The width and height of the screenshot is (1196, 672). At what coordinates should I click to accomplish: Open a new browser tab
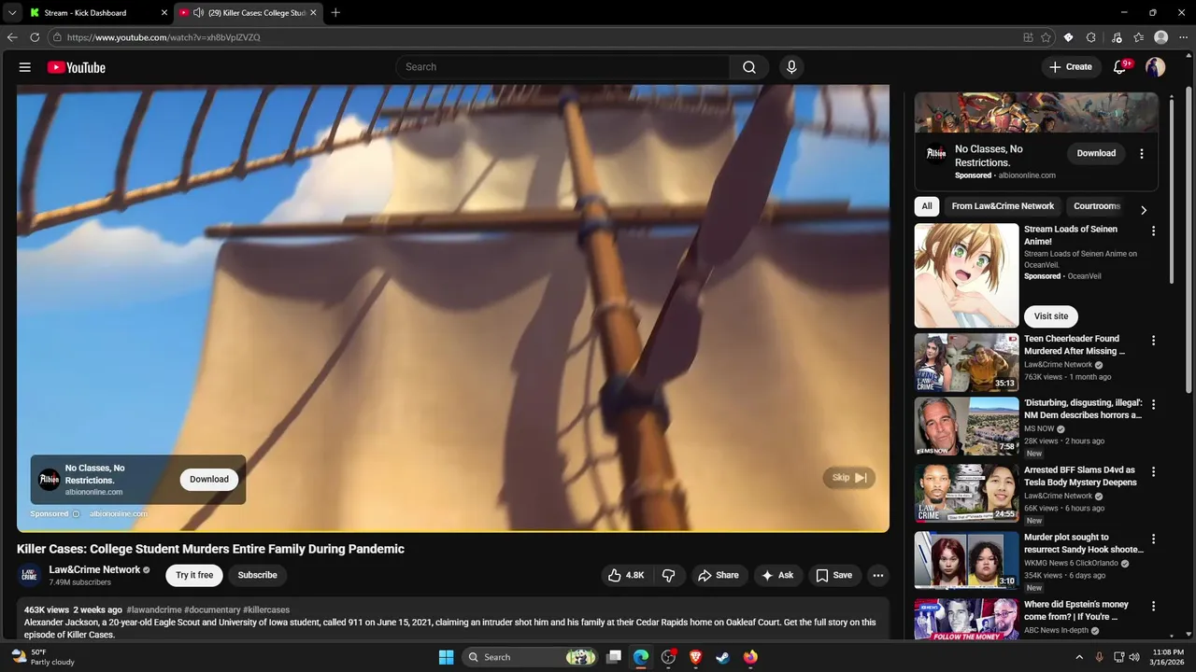pos(335,12)
